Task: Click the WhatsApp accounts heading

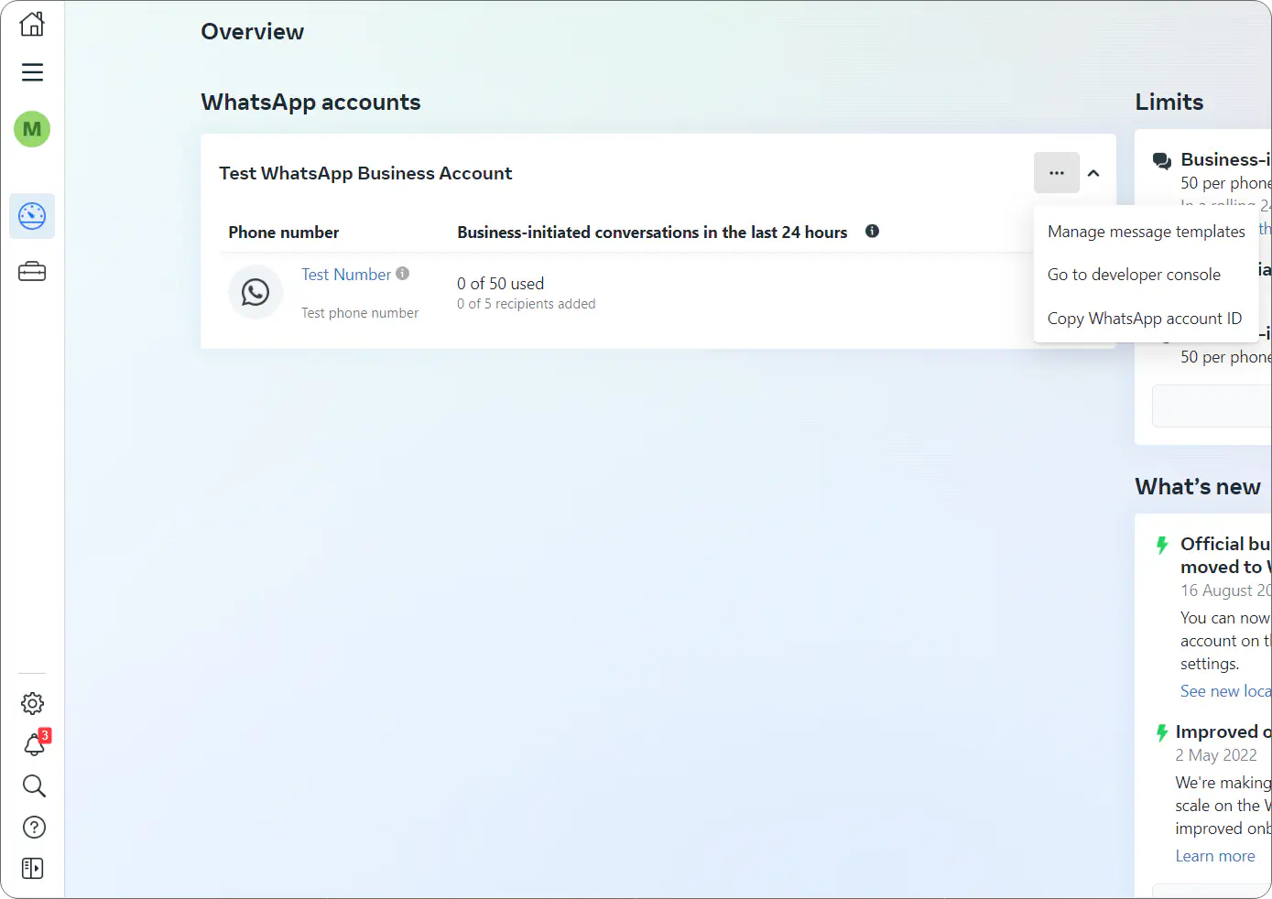Action: [310, 102]
